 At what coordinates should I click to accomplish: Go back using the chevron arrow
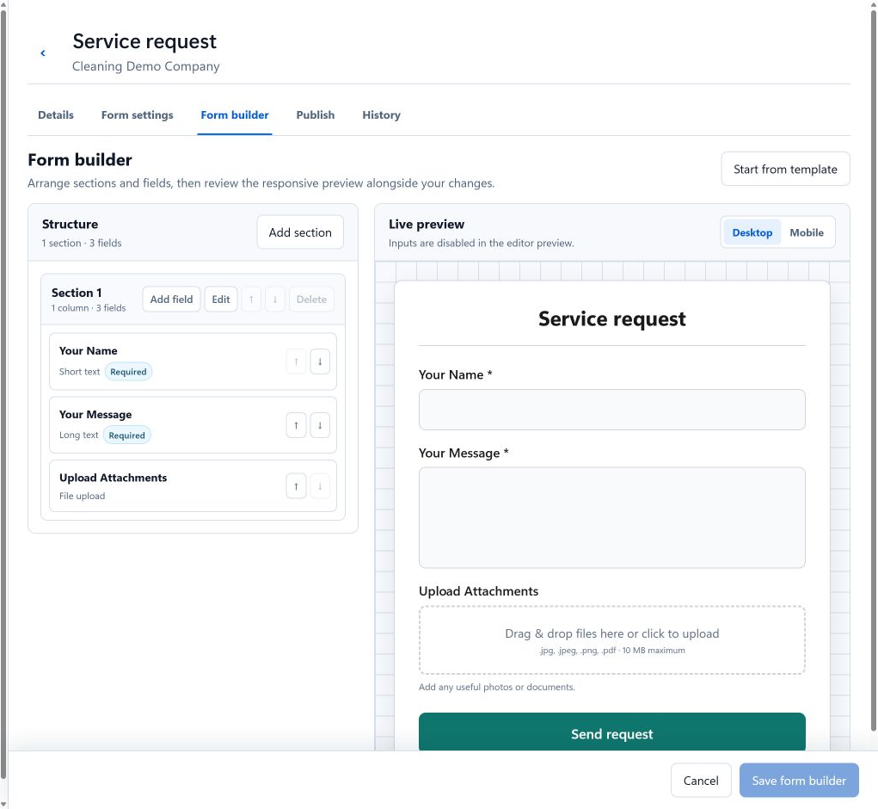(x=42, y=53)
